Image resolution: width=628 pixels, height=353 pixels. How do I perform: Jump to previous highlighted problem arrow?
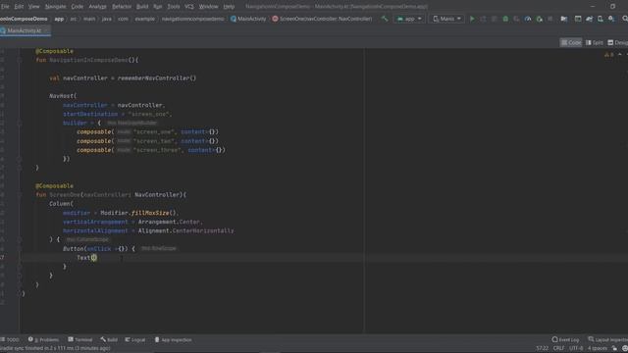pyautogui.click(x=620, y=55)
